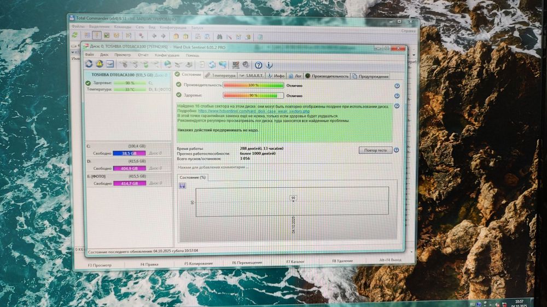Click the 90 data point on the graph
This screenshot has width=547, height=307.
coord(293,198)
